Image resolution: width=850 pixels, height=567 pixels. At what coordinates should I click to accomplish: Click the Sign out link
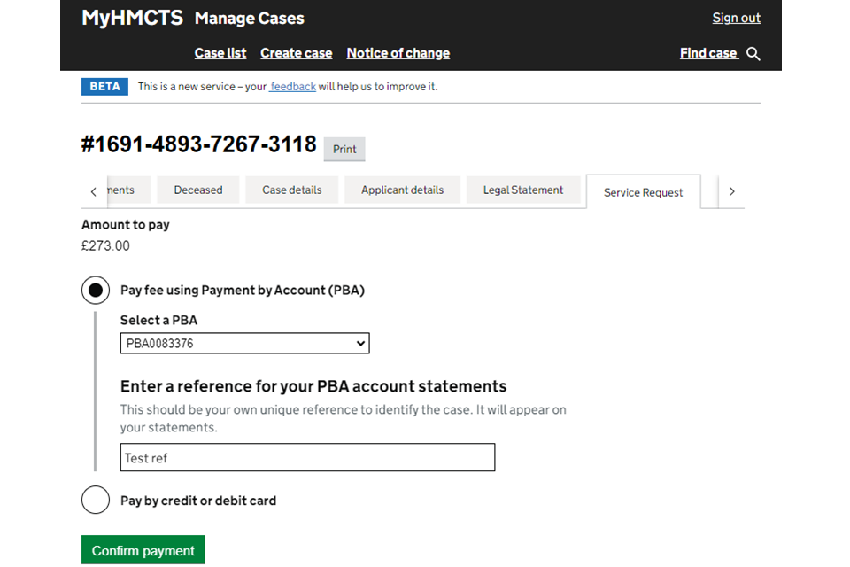(736, 18)
